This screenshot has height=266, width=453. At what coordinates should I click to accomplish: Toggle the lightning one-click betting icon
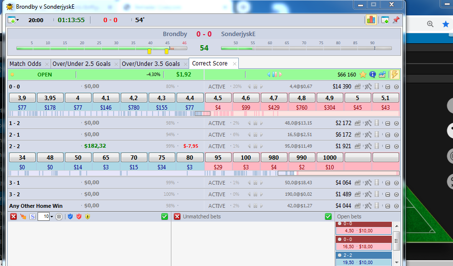(x=394, y=75)
